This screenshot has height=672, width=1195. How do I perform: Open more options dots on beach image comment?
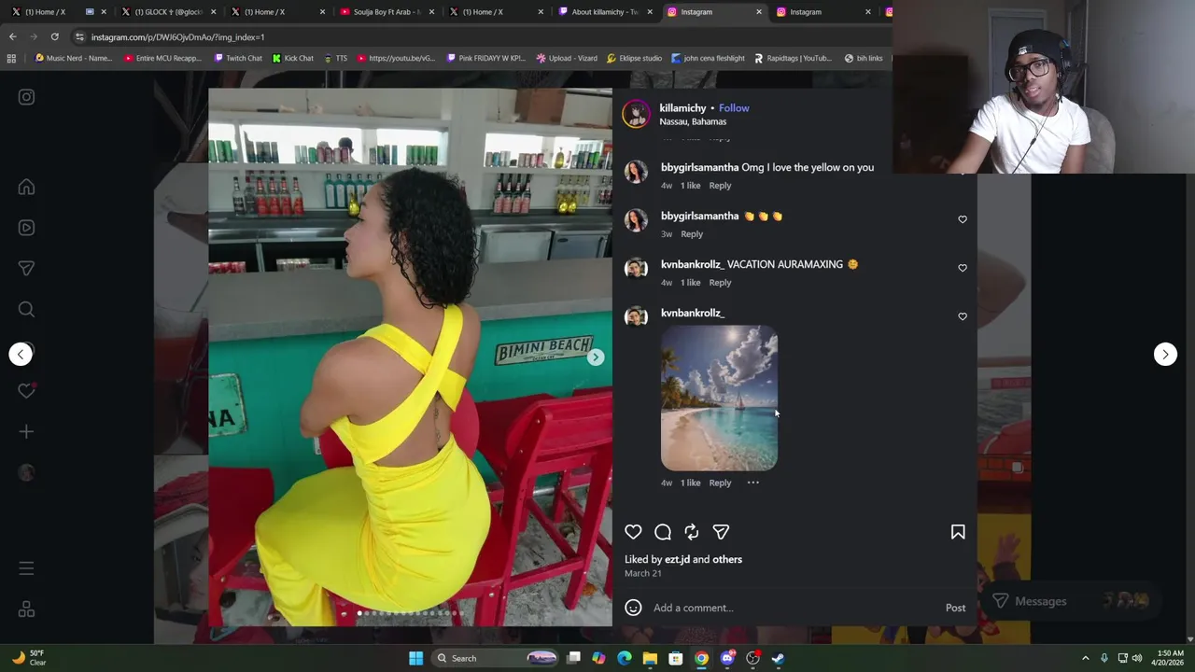tap(753, 483)
